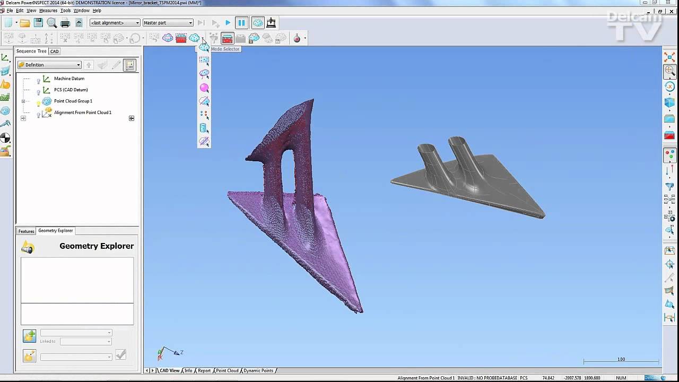Viewport: 679px width, 382px height.
Task: Open the Measures menu
Action: click(48, 11)
